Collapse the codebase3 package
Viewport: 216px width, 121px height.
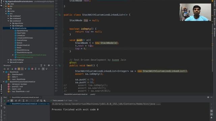pyautogui.click(x=8, y=21)
